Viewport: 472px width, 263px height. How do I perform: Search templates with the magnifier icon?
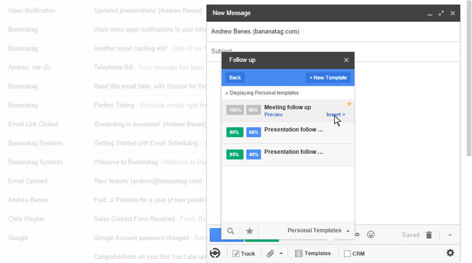click(x=231, y=231)
